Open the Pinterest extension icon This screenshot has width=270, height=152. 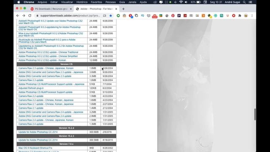(173, 16)
